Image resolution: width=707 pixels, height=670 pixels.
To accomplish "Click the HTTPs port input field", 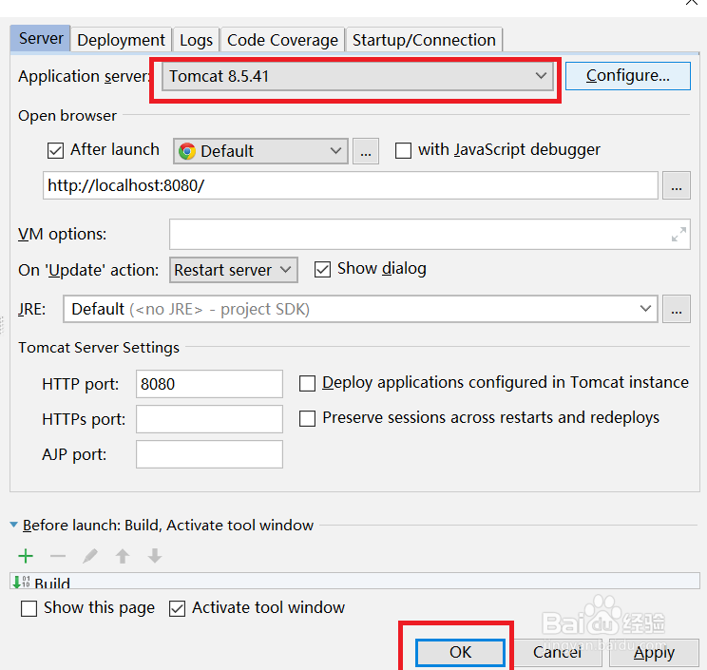I will (209, 419).
